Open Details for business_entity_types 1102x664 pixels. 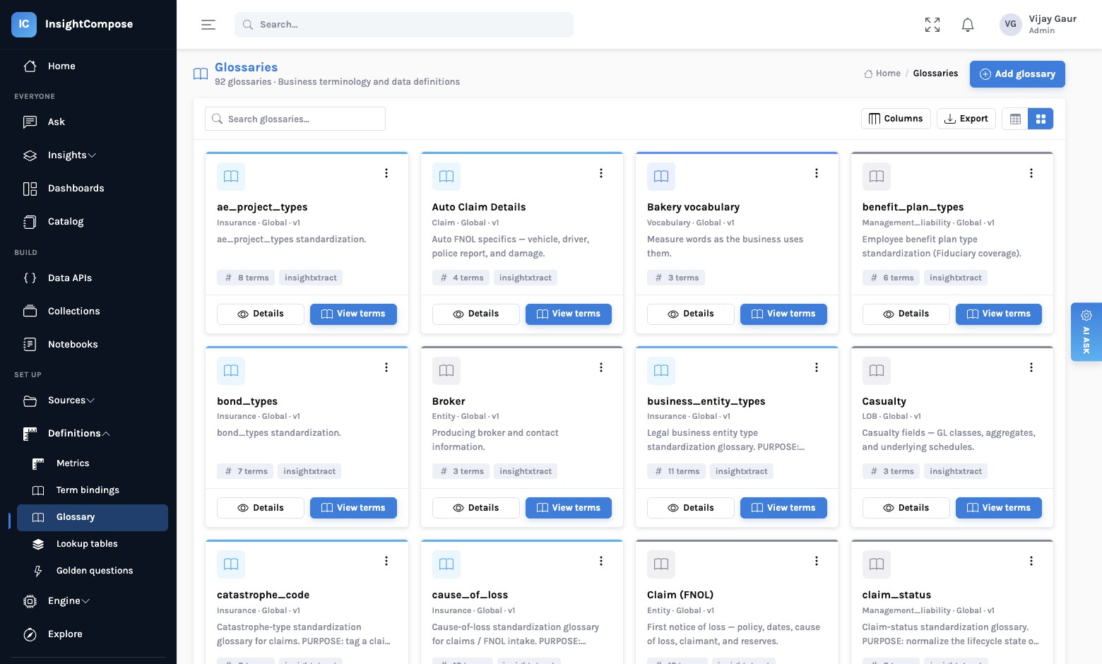[691, 508]
